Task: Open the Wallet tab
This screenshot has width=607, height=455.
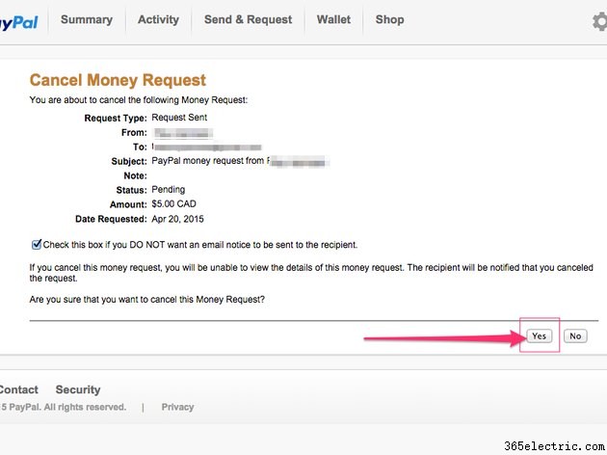Action: tap(333, 19)
